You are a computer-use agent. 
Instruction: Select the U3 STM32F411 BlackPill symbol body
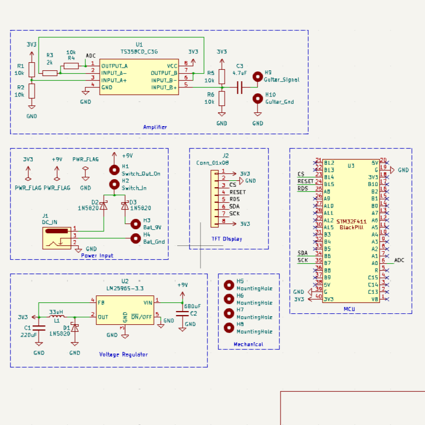[351, 231]
